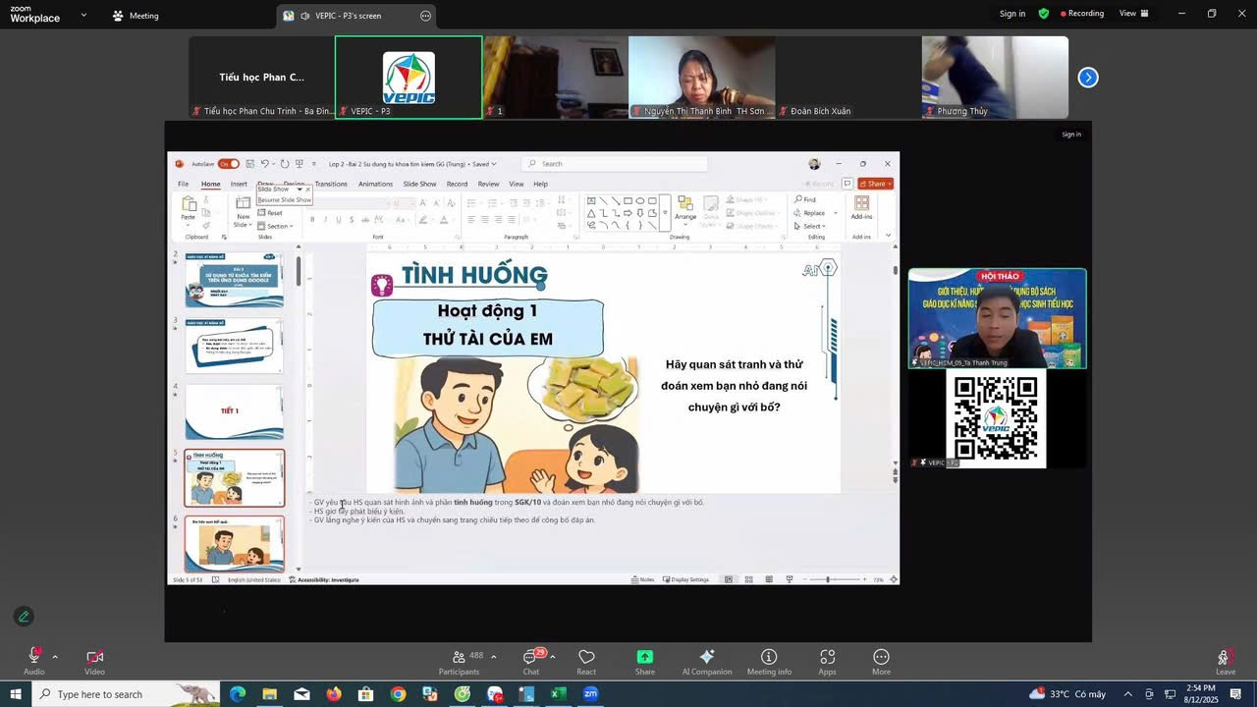Image resolution: width=1257 pixels, height=707 pixels.
Task: Click the React heart icon
Action: (x=586, y=658)
